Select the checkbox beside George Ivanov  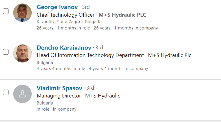[x=6, y=11]
